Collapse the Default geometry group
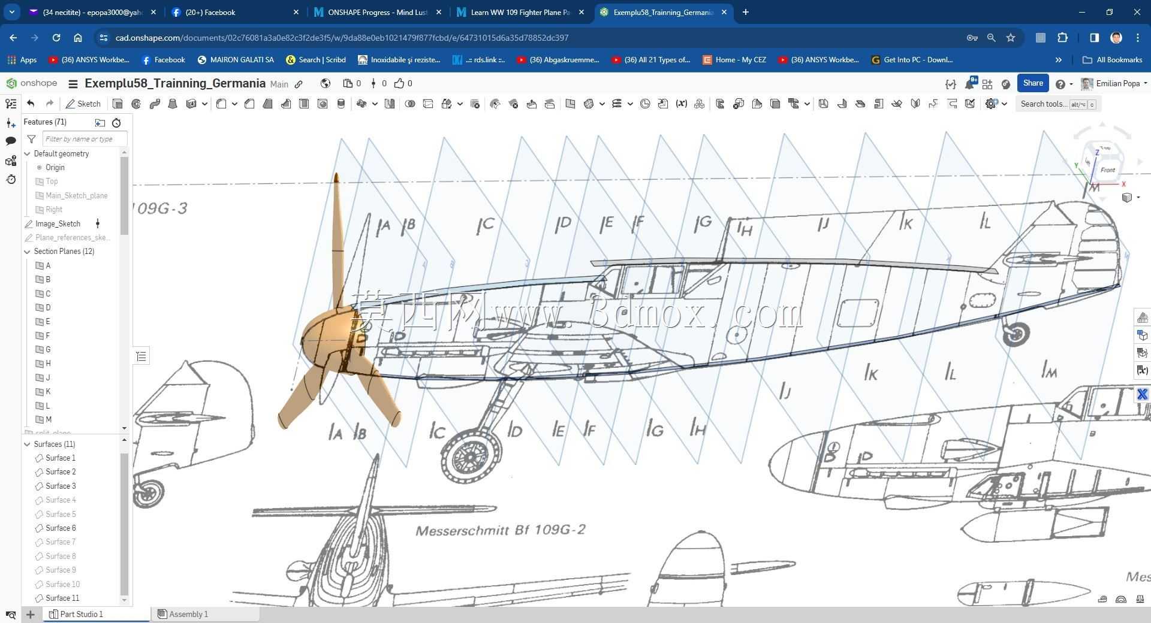This screenshot has height=623, width=1151. point(27,154)
